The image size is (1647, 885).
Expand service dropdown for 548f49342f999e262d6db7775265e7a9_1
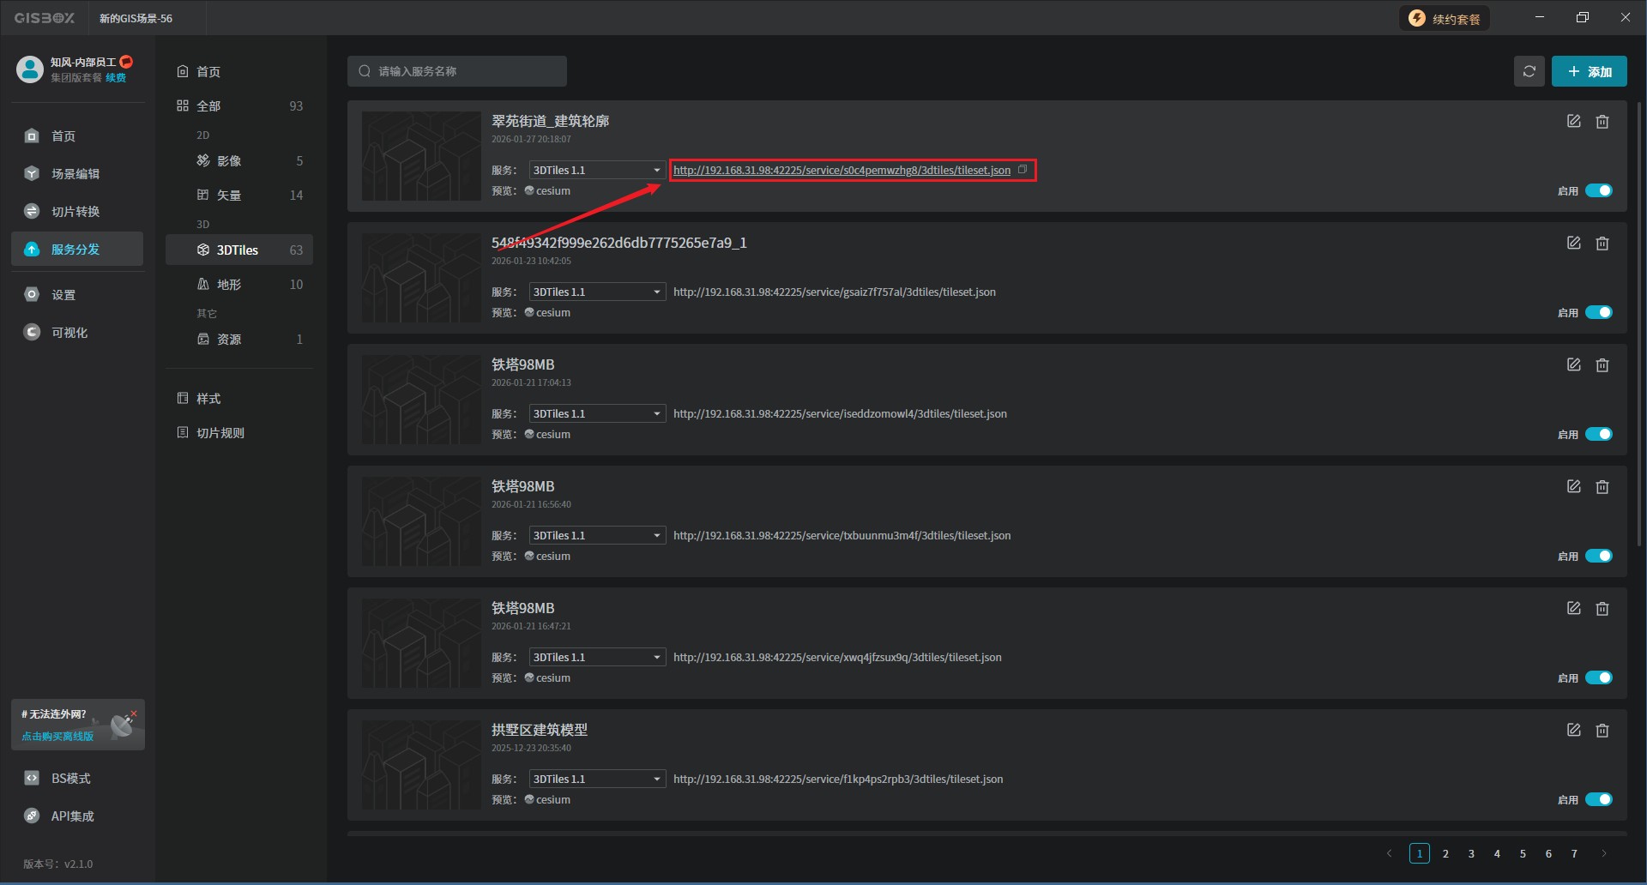pos(597,292)
